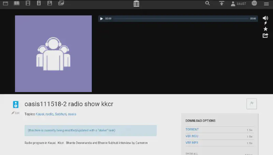Image resolution: width=273 pixels, height=155 pixels.
Task: Open the radio topic link
Action: 49,114
